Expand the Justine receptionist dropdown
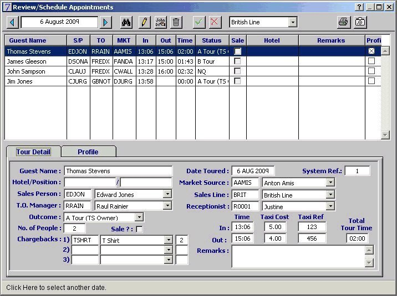 330,206
